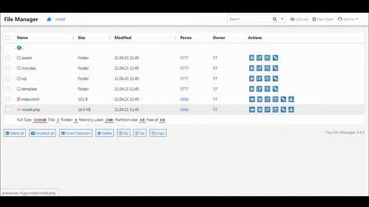Preview install.php with the eye icon
Screen dimensions: 369x207
pos(252,110)
